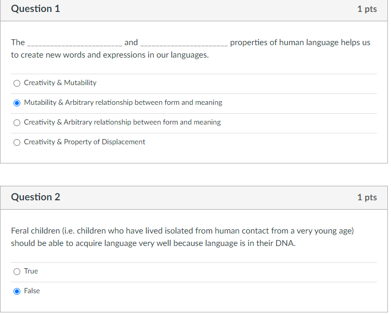Click the 'True' answer label

click(x=31, y=271)
